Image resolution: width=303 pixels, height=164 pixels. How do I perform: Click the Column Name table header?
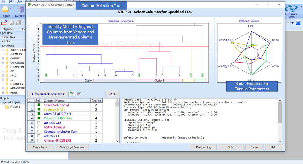click(x=66, y=101)
